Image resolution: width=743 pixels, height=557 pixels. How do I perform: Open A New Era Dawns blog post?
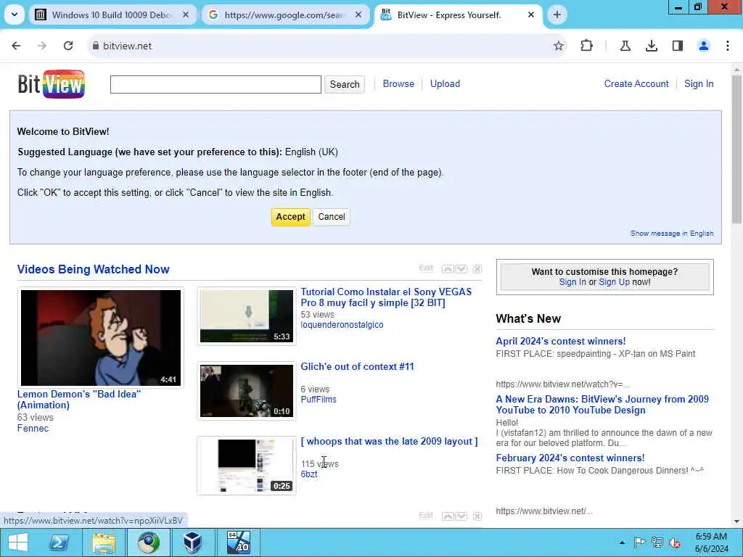pyautogui.click(x=602, y=405)
